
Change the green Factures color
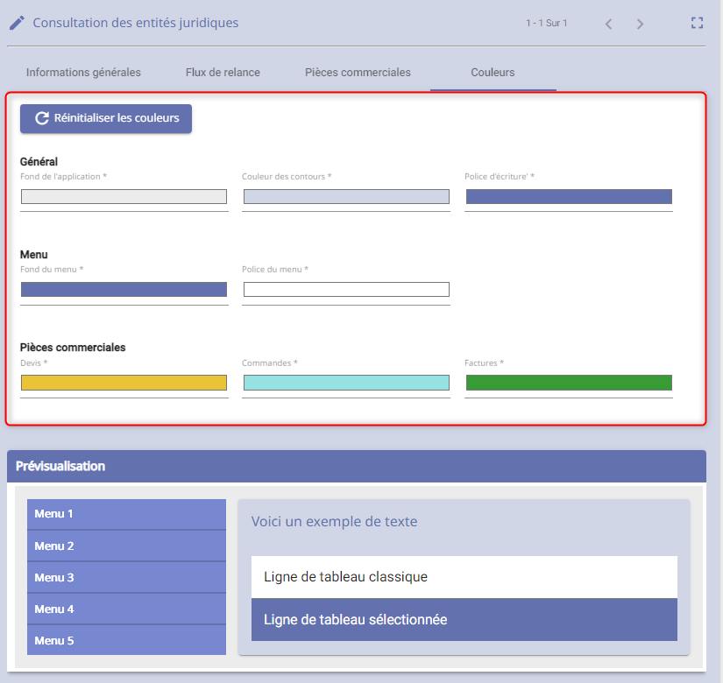[x=569, y=383]
